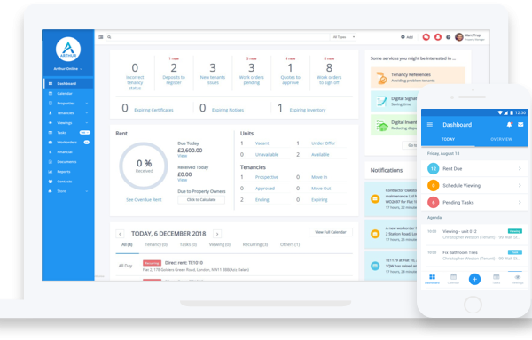Click the help question mark icon
This screenshot has height=340, width=532.
pos(448,37)
